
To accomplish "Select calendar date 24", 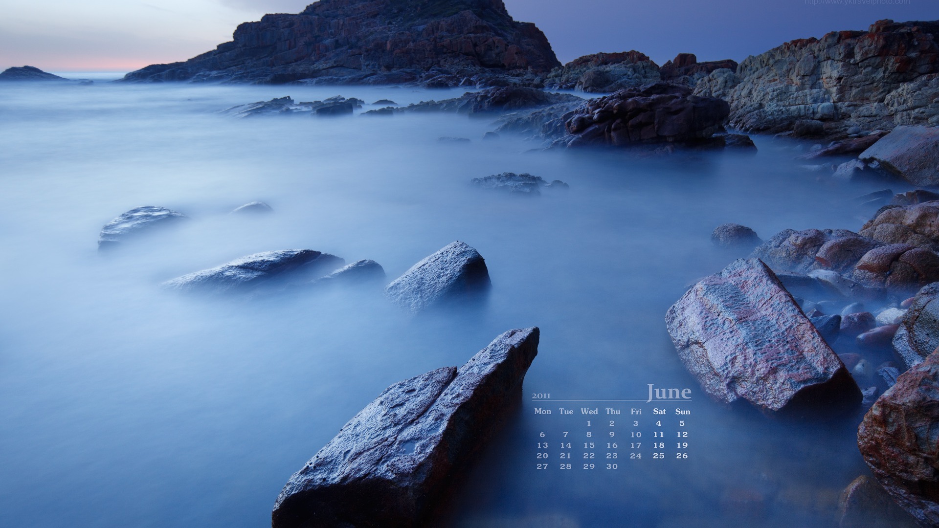I will tap(636, 456).
